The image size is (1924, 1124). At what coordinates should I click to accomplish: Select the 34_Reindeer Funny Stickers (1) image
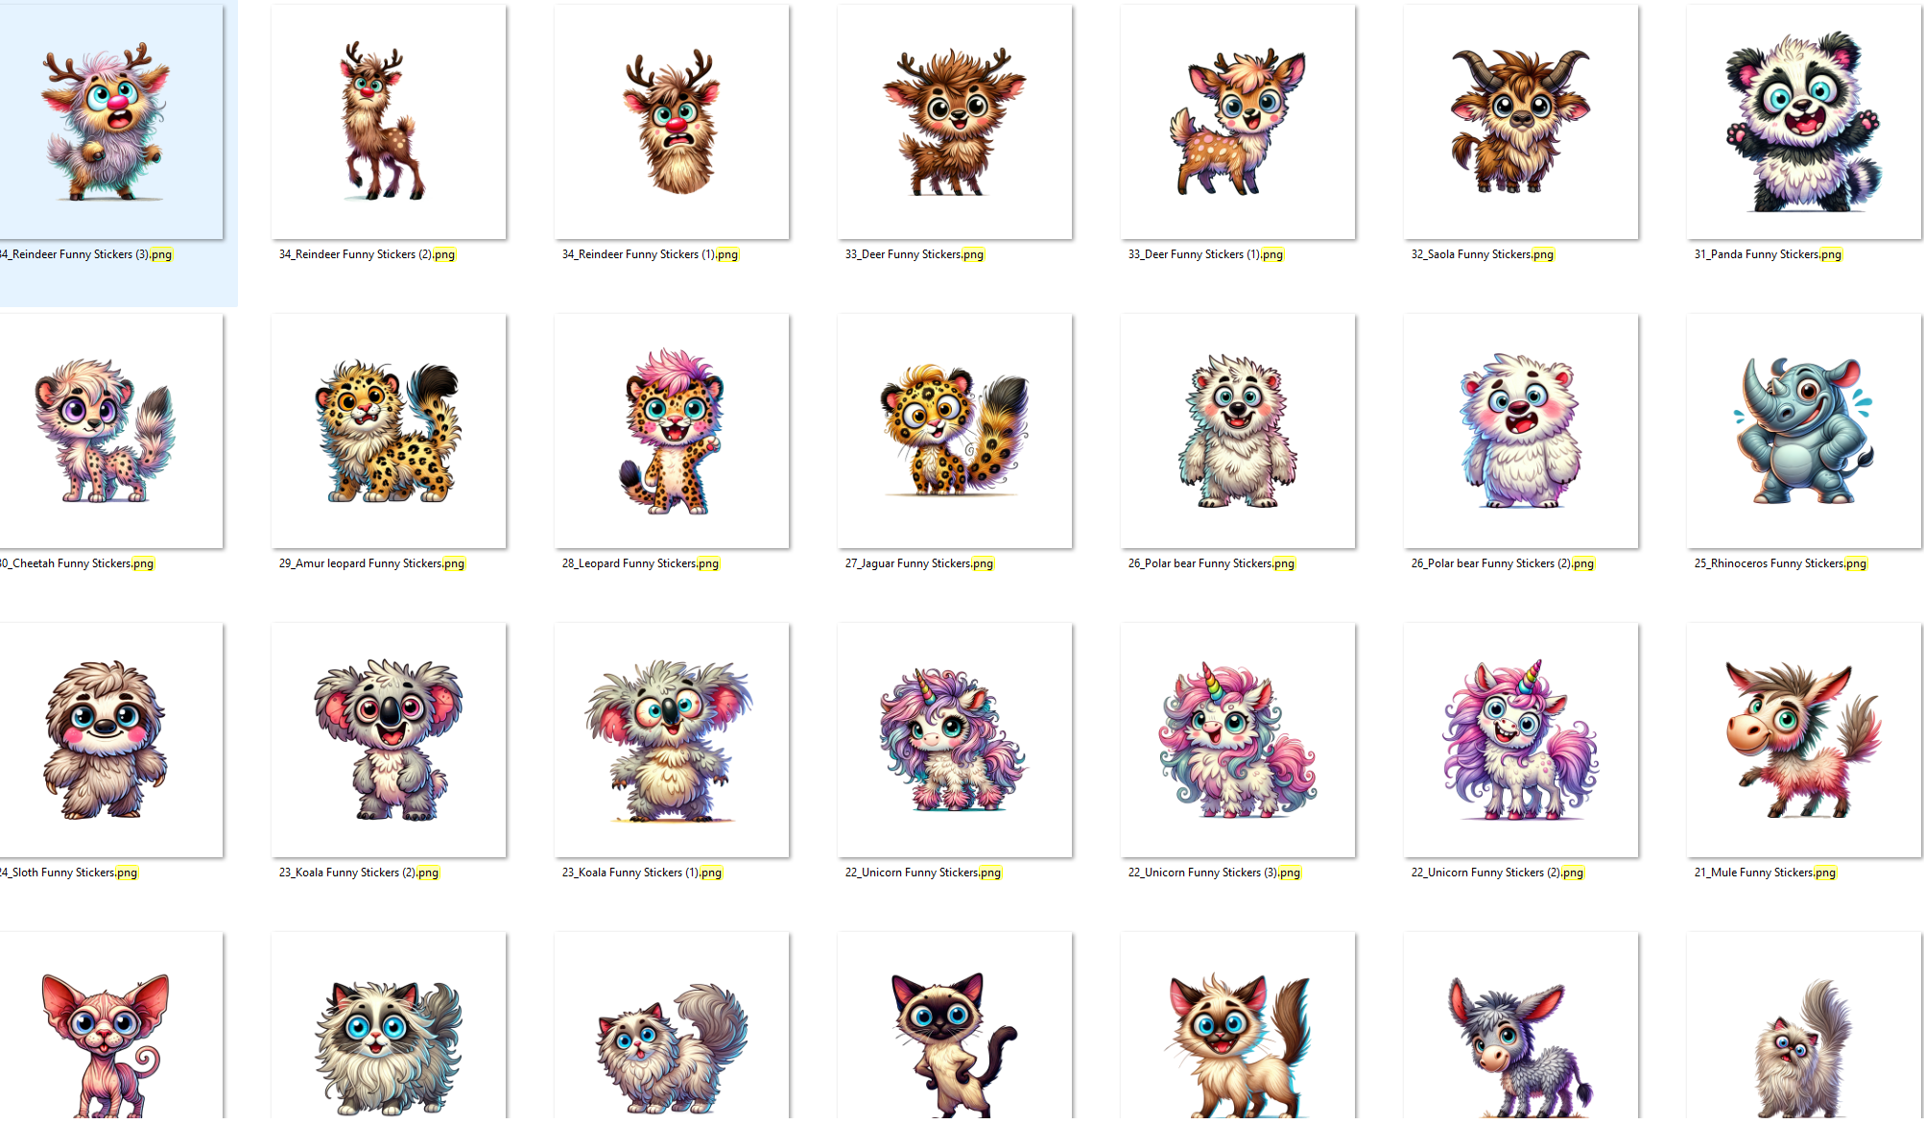(x=672, y=122)
